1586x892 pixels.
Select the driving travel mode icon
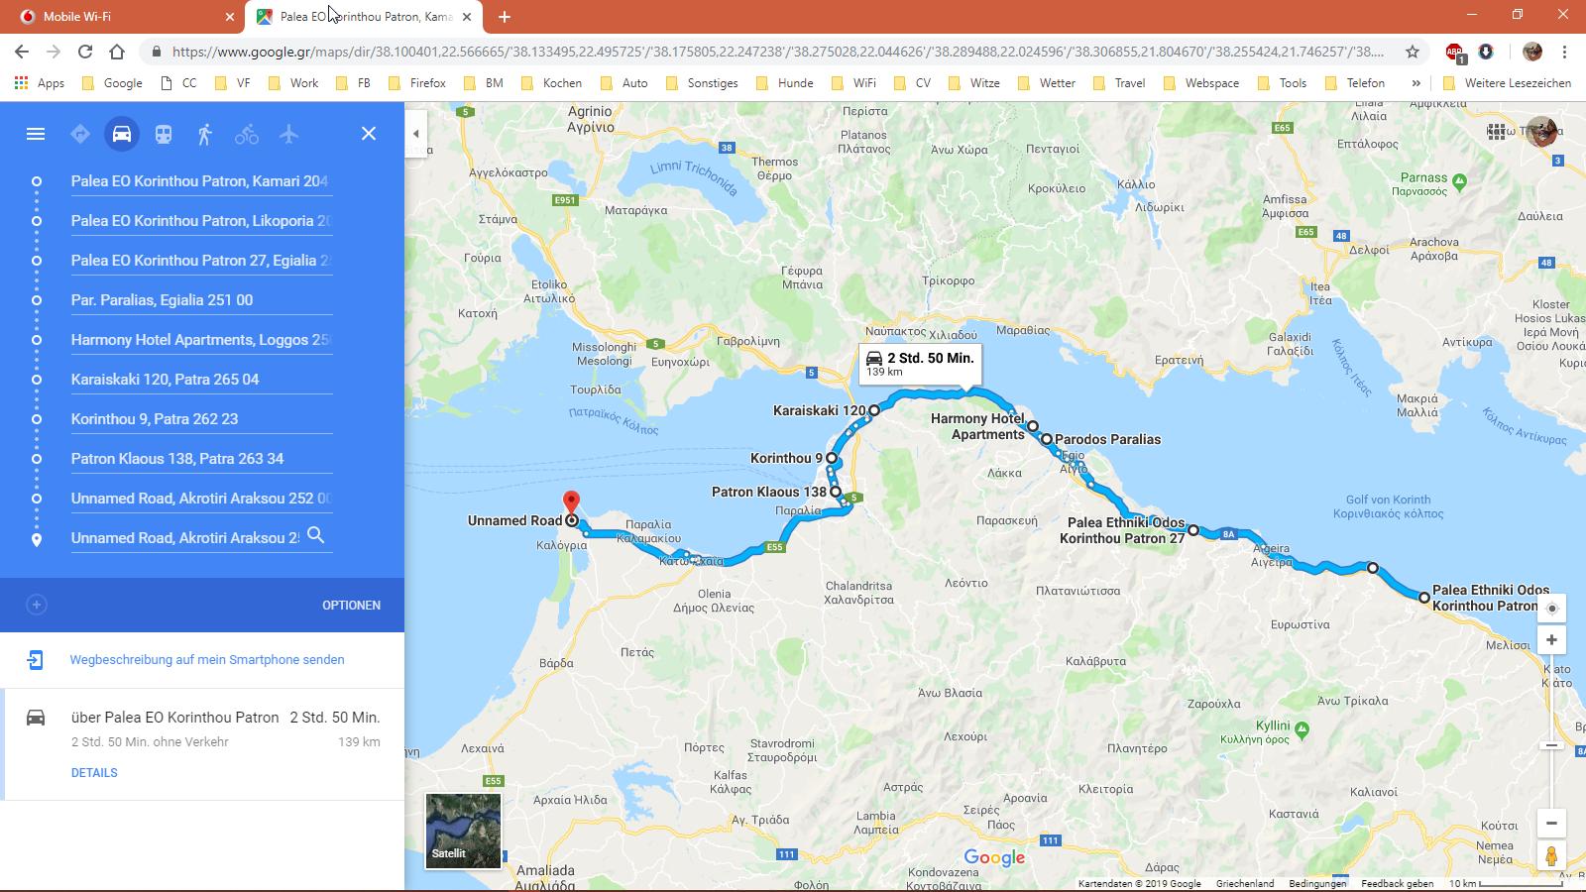pos(122,134)
